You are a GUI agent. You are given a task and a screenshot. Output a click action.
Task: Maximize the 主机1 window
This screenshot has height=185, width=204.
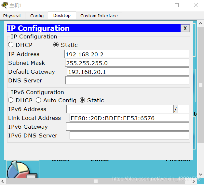177,5
